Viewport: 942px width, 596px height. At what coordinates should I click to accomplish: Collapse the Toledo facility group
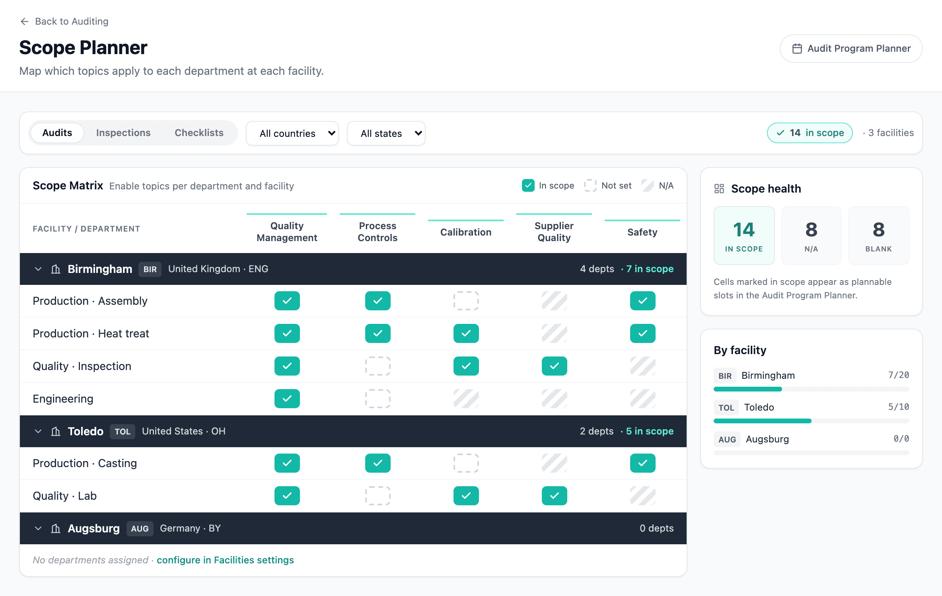coord(38,431)
